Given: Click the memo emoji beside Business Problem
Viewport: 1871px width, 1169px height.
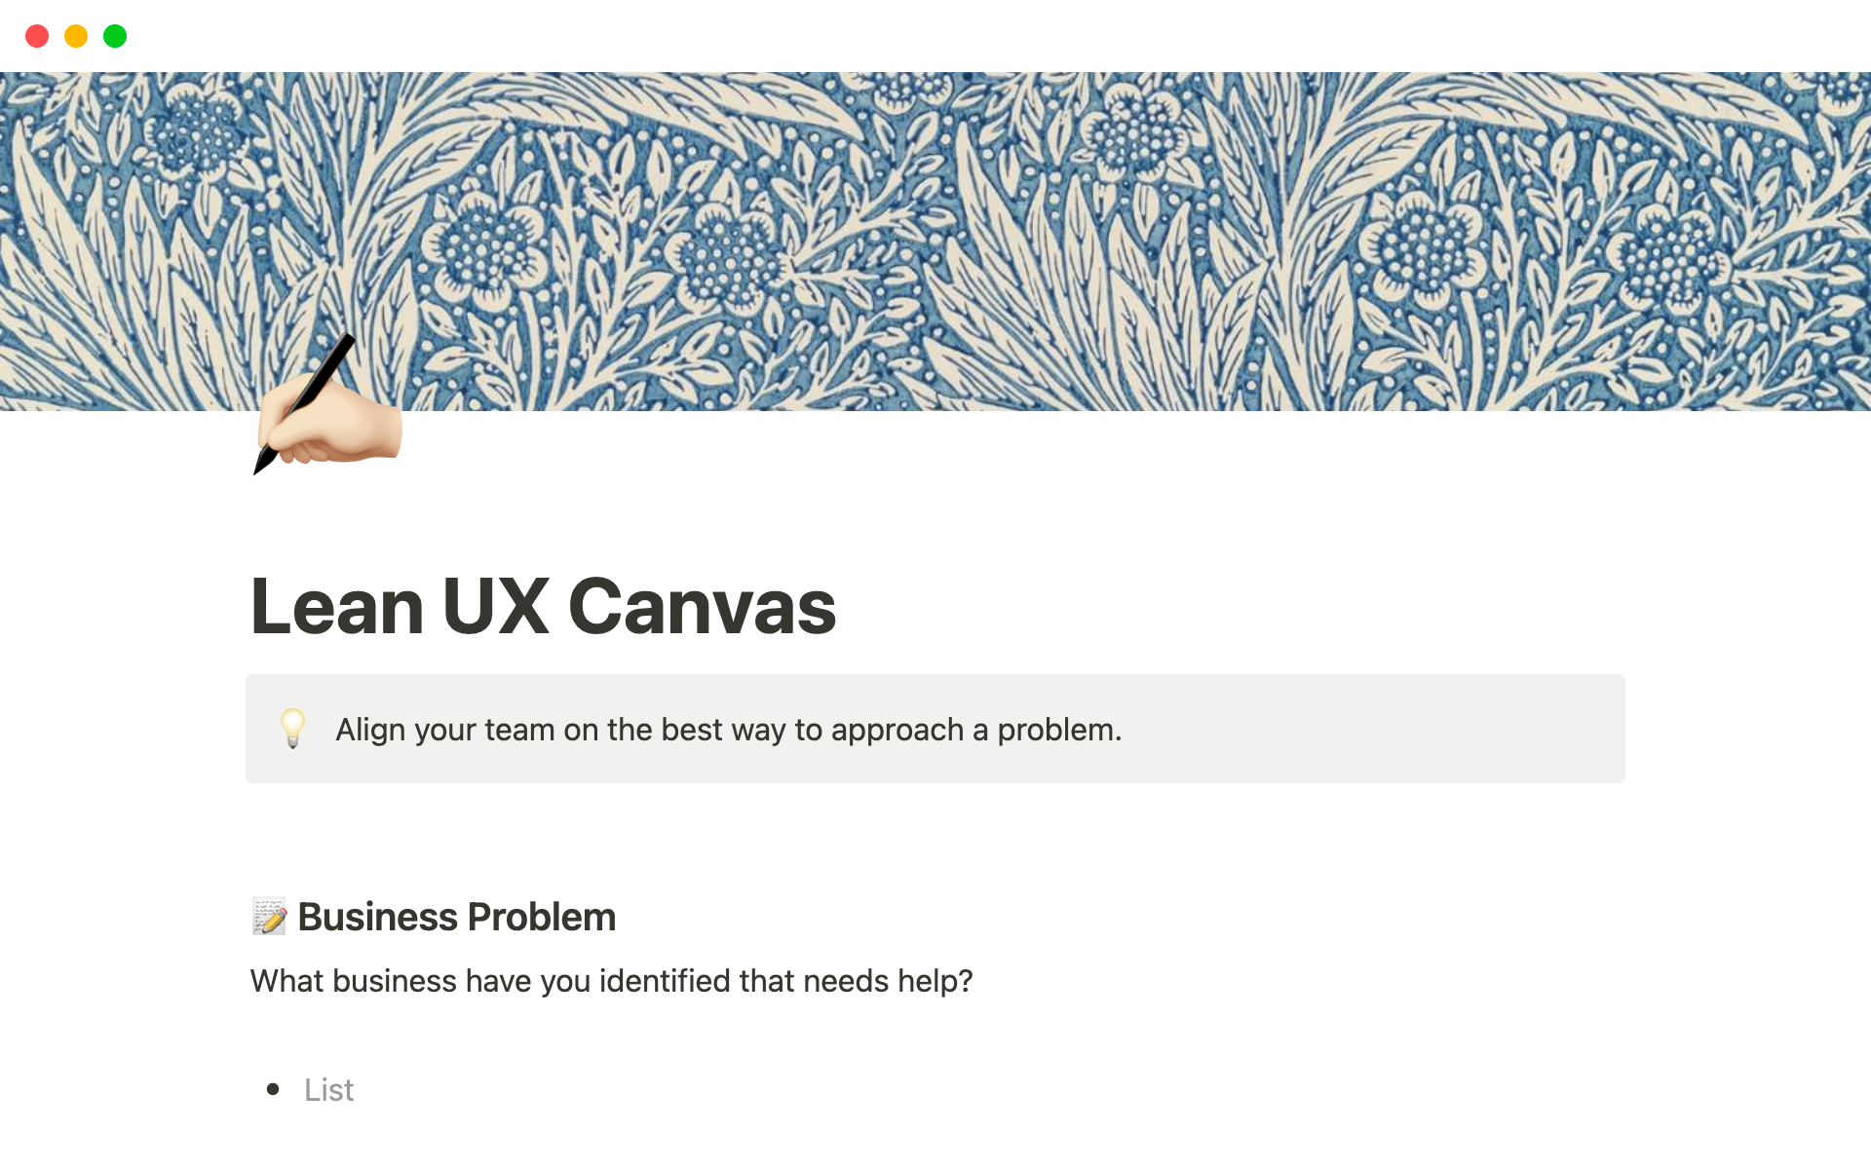Looking at the screenshot, I should click(x=269, y=917).
